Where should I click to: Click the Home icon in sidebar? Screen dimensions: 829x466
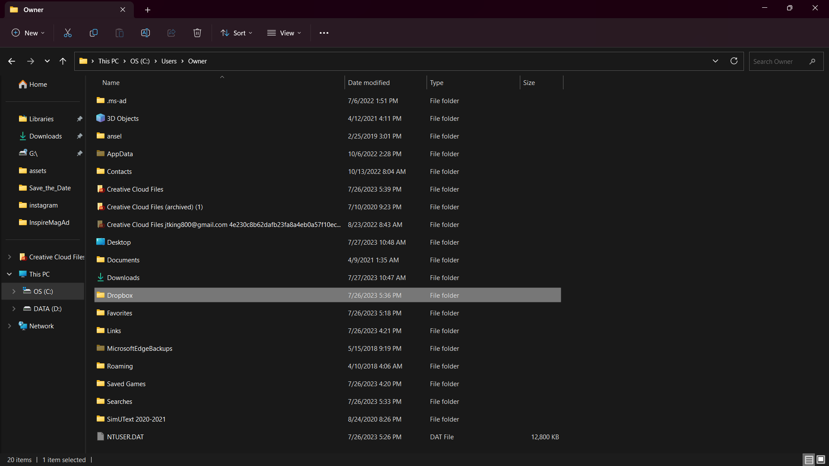tap(23, 84)
